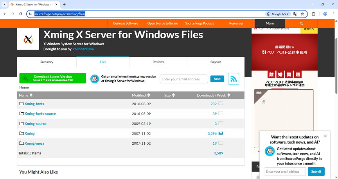The width and height of the screenshot is (338, 179).
Task: Open the colinharrison author link
Action: coord(83,49)
